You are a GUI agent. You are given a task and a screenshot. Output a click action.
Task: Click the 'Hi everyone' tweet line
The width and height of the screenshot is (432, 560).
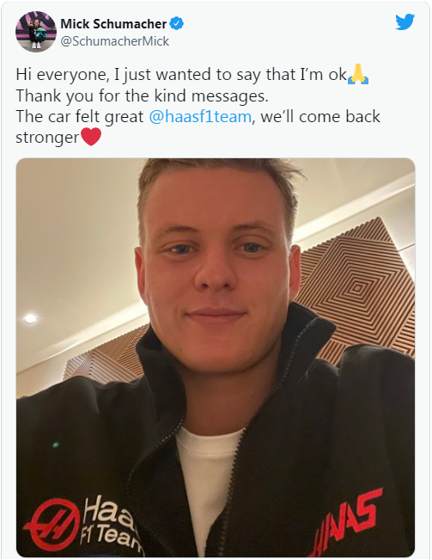[181, 75]
